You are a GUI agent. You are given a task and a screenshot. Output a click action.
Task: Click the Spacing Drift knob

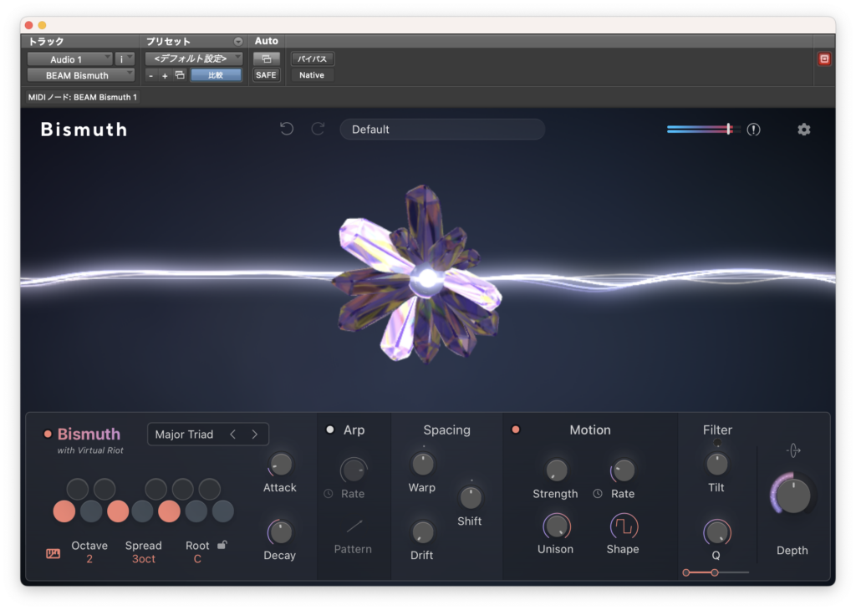(422, 532)
